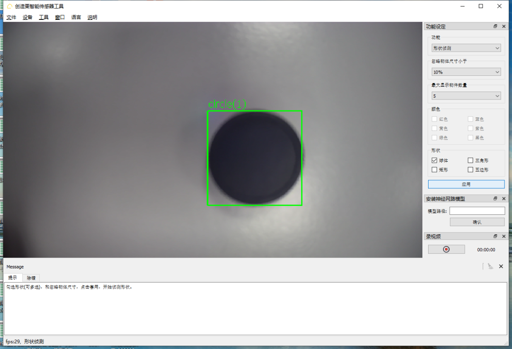Open the 设备 menu
Screen dimensions: 512x349
[27, 18]
